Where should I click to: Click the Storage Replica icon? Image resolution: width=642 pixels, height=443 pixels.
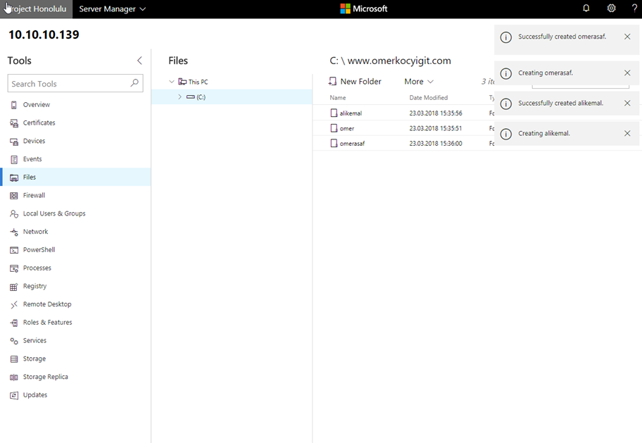(x=14, y=377)
